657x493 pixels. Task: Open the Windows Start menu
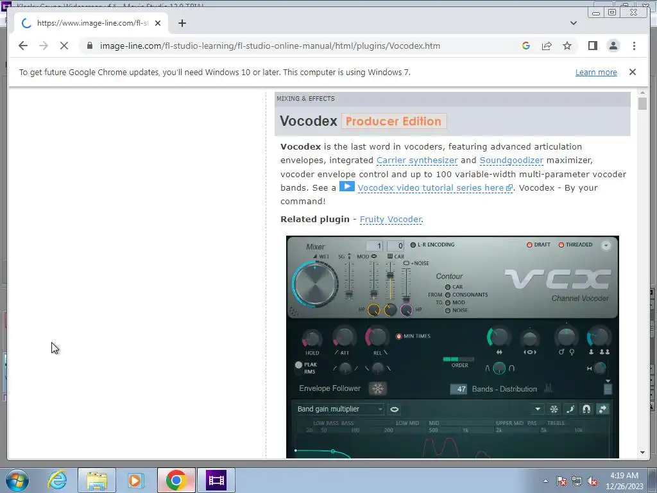click(x=17, y=480)
